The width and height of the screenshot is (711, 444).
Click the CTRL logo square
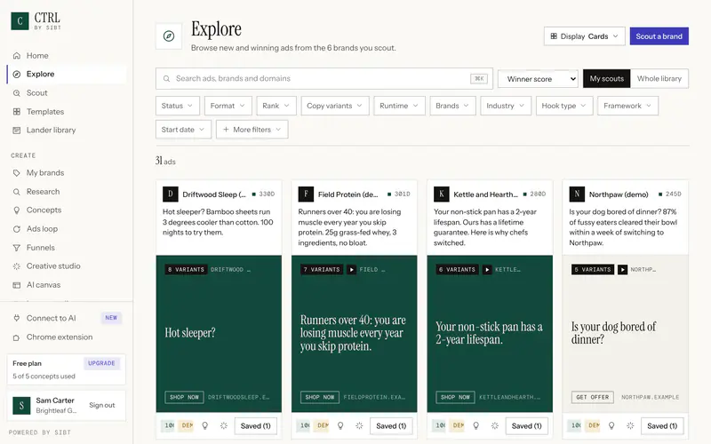20,20
